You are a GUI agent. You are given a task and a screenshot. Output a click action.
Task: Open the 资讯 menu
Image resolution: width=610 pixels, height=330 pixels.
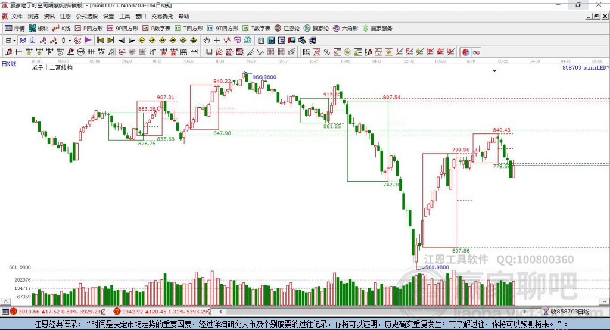point(49,16)
